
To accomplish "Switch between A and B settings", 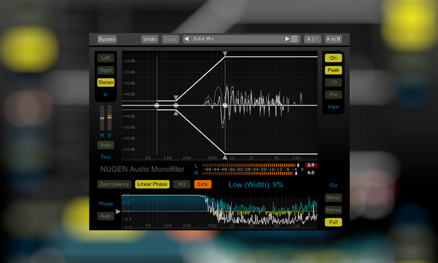I will [312, 39].
